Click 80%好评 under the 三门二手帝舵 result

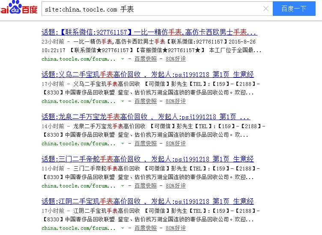[176, 185]
